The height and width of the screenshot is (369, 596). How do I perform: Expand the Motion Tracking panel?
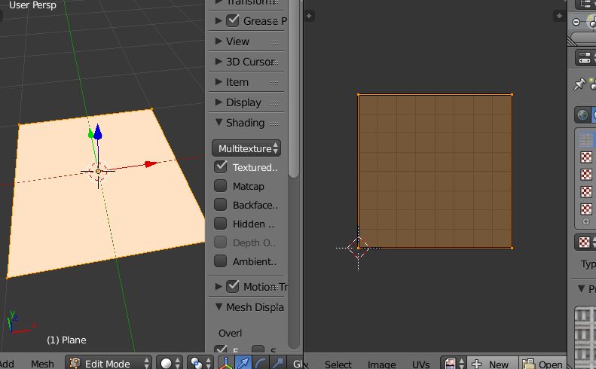[x=219, y=286]
